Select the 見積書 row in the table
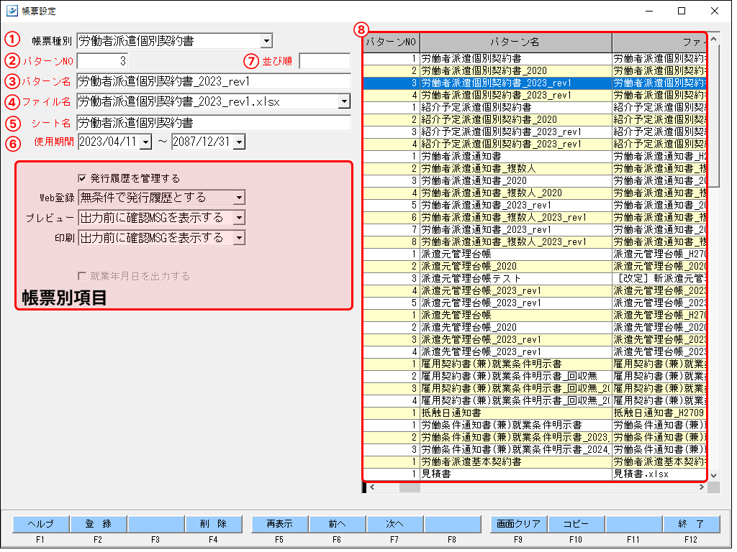 [x=504, y=474]
